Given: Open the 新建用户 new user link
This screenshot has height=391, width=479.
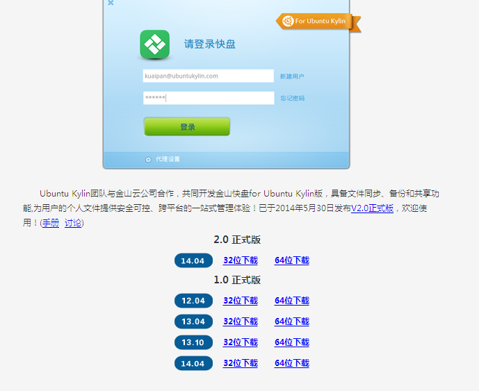Looking at the screenshot, I should [292, 76].
